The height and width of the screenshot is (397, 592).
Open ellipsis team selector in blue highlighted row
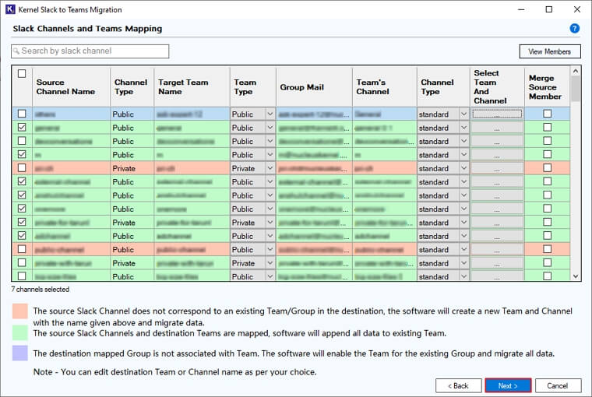coord(497,114)
